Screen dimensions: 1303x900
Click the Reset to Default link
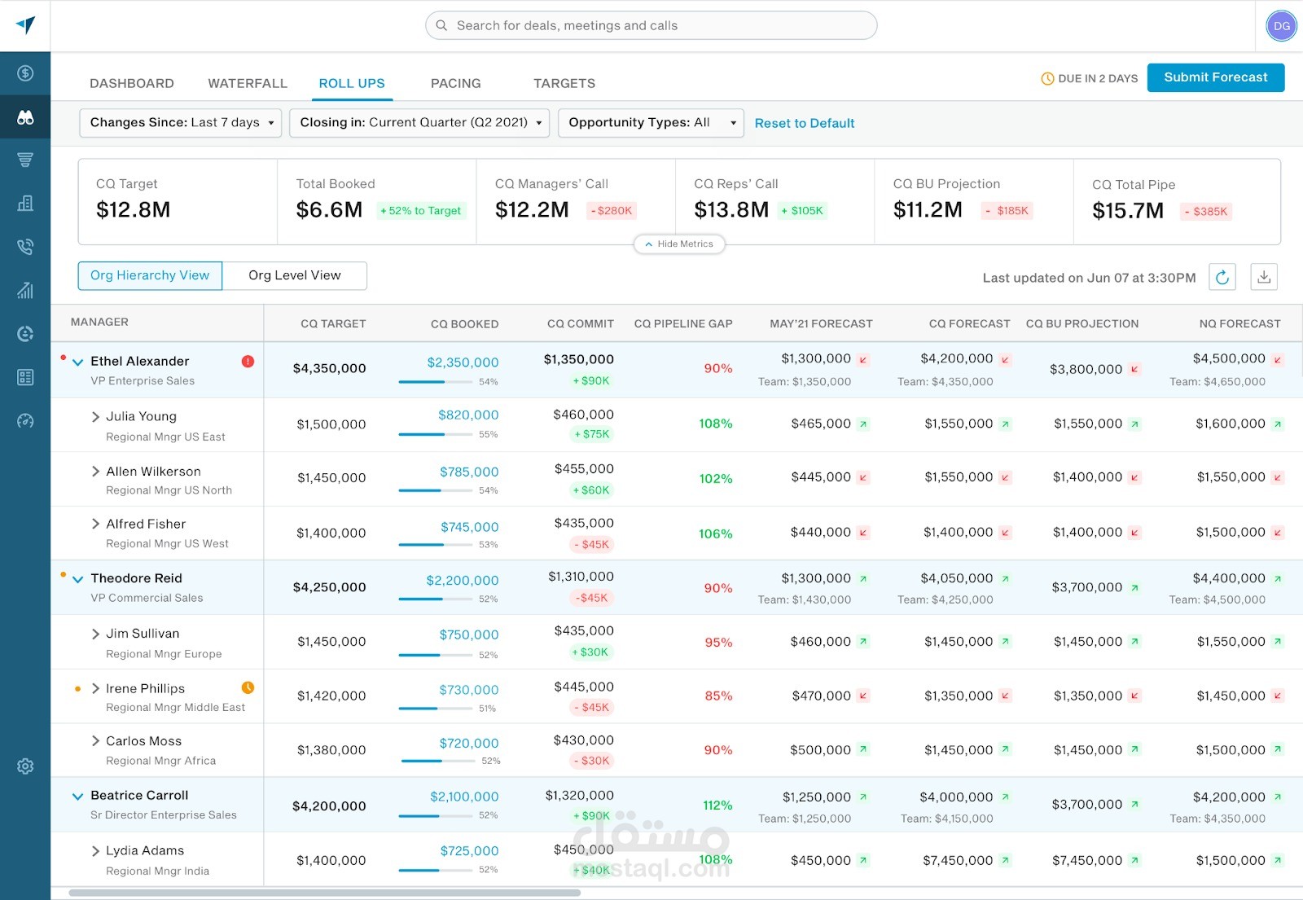805,123
